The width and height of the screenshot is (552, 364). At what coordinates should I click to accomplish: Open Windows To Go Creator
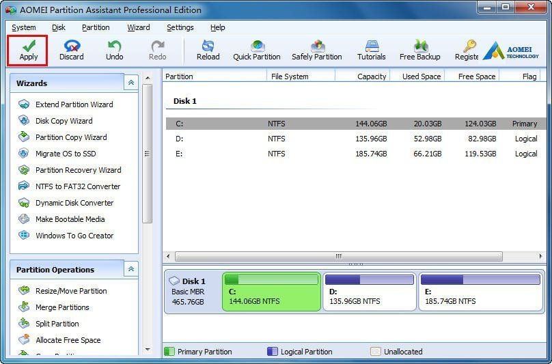tap(66, 236)
